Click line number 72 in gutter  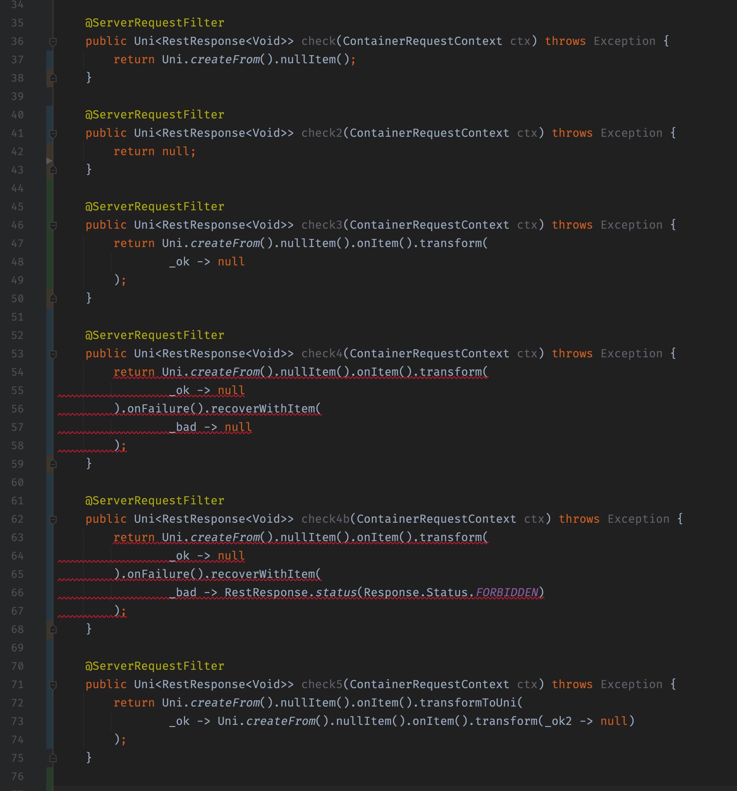[18, 703]
